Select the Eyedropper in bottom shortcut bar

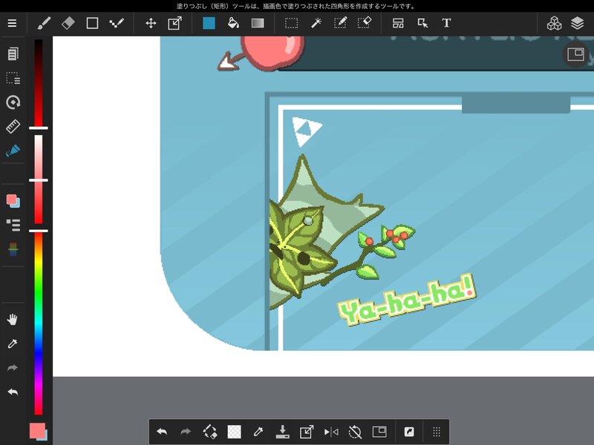(x=258, y=432)
